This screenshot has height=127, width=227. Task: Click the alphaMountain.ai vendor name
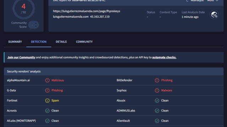[x=18, y=80]
